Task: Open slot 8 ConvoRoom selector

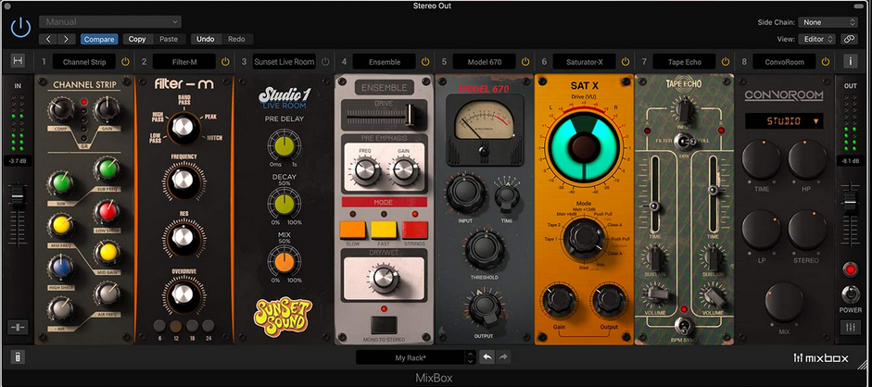Action: point(785,62)
